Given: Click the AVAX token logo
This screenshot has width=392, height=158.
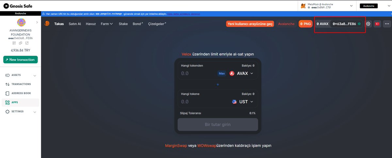Looking at the screenshot, I should [232, 73].
